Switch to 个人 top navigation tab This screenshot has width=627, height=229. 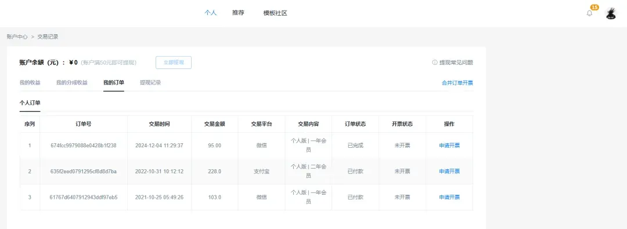(x=210, y=13)
